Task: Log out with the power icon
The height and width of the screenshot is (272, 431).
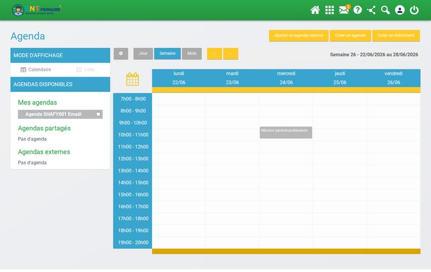Action: pos(414,10)
